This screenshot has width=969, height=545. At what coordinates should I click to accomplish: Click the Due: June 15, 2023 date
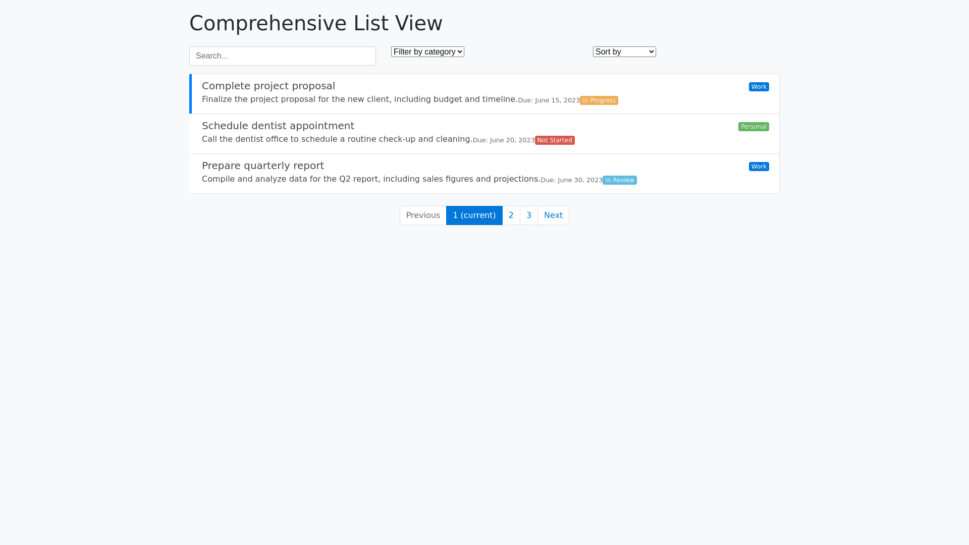pyautogui.click(x=549, y=100)
